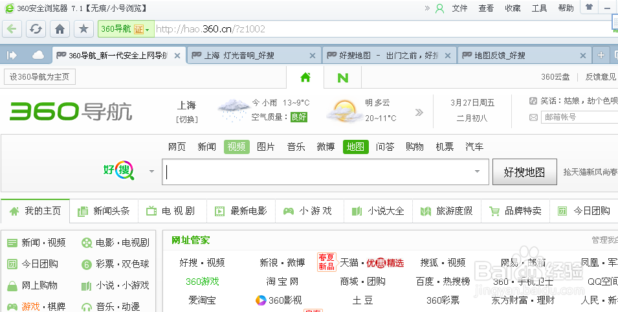Image resolution: width=618 pixels, height=312 pixels.
Task: Open search engine dropdown beside 好搜 logo
Action: (x=151, y=172)
